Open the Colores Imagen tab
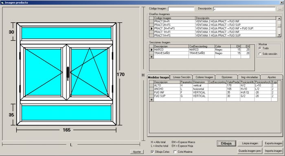 pyautogui.click(x=204, y=77)
